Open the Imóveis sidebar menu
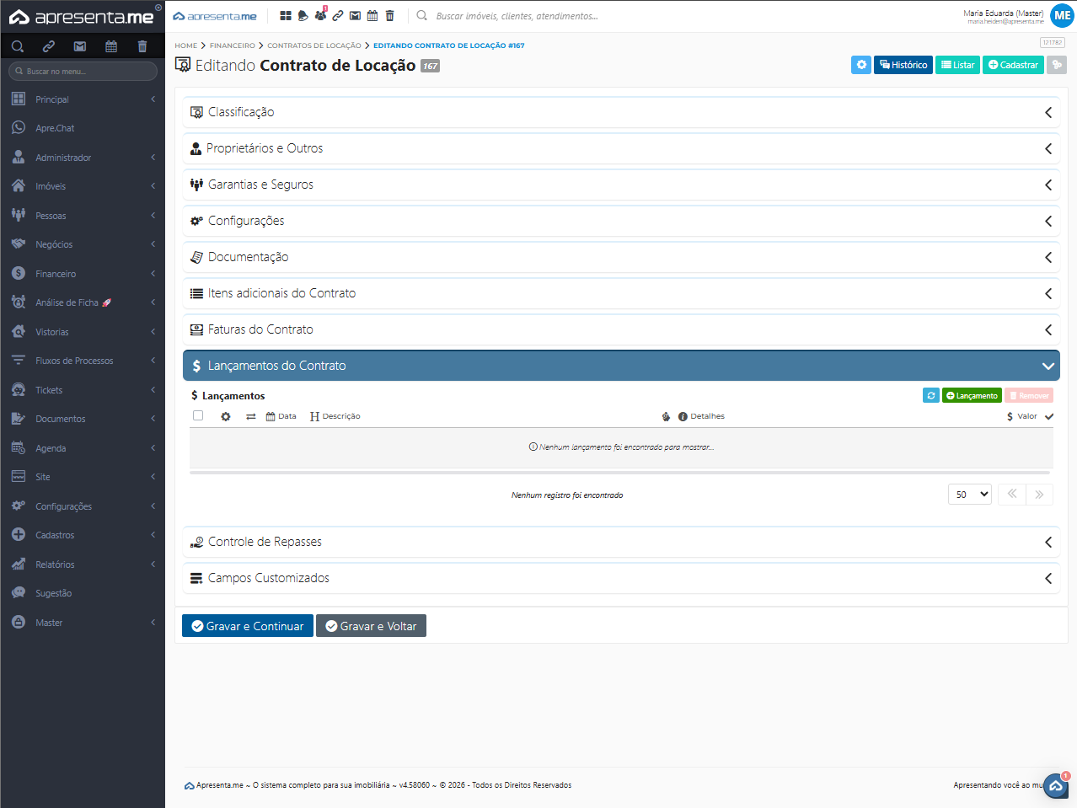 [x=51, y=186]
